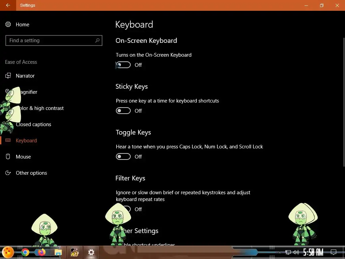Select the Other options icon
The width and height of the screenshot is (345, 259).
point(8,173)
